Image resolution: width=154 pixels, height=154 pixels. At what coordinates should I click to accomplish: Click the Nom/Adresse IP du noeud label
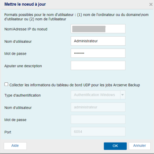[26, 29]
